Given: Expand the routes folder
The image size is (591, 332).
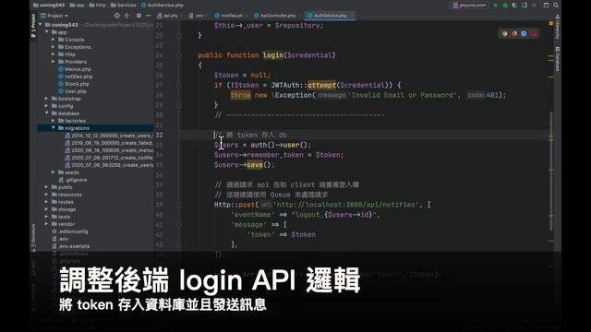Looking at the screenshot, I should tap(47, 202).
